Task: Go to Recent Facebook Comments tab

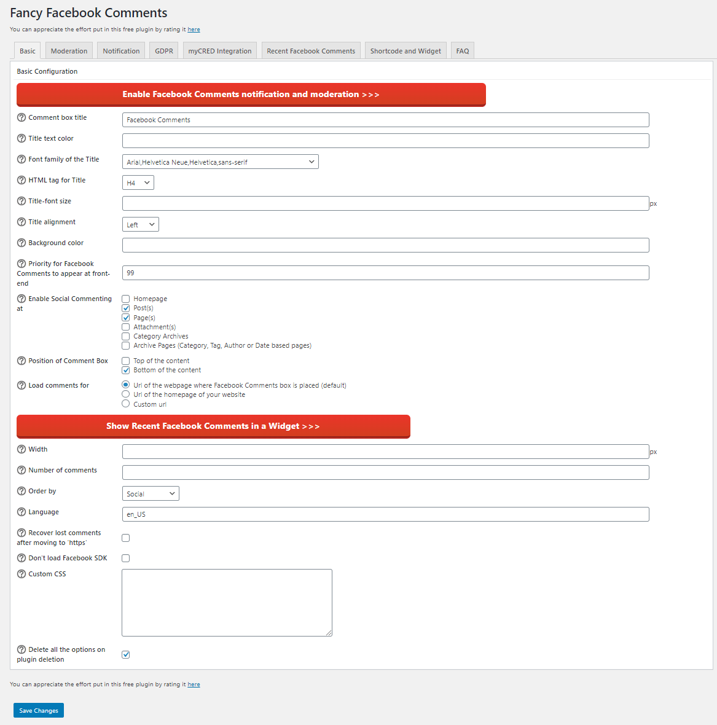Action: [311, 51]
